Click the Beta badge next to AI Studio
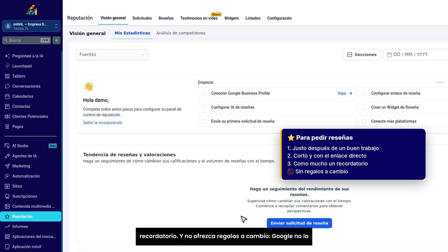Viewport: 448px width, 252px height. click(x=53, y=146)
